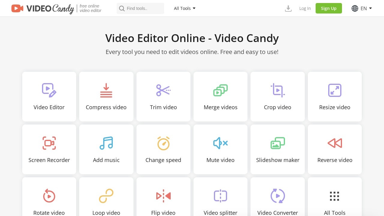Viewport: 384px width, 216px height.
Task: Click the Screen Recorder label
Action: point(49,160)
